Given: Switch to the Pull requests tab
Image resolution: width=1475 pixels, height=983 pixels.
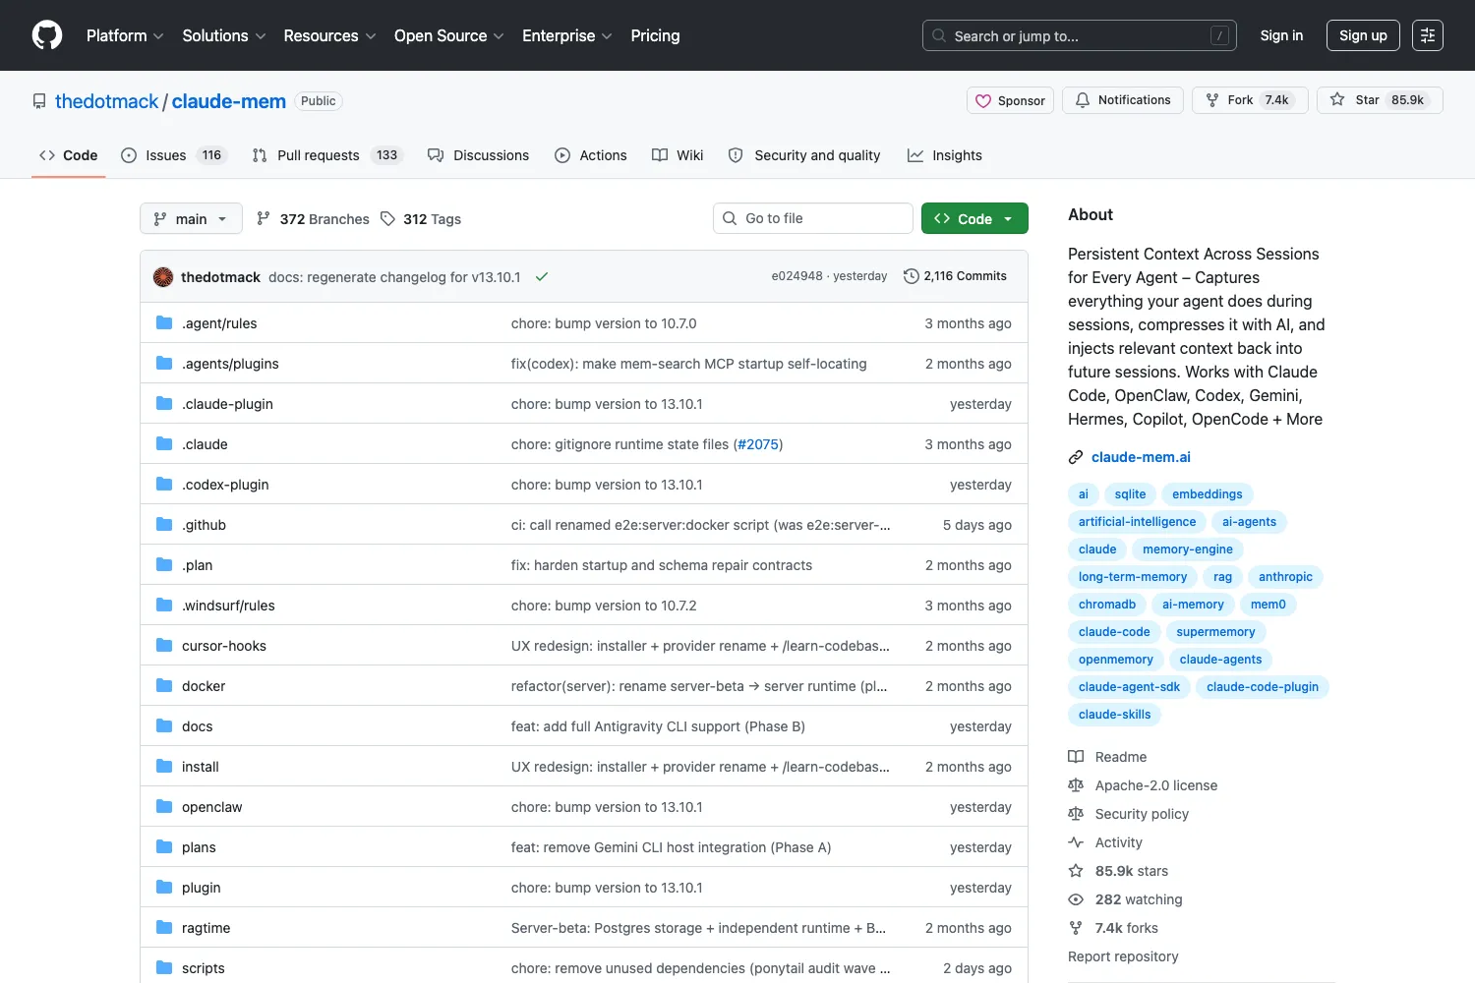Looking at the screenshot, I should pos(326,155).
